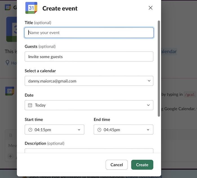Click the Google Calendar logo in dialog header
The width and height of the screenshot is (197, 178).
[x=31, y=8]
